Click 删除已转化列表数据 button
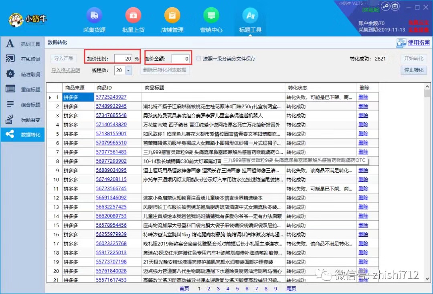This screenshot has height=294, width=433. 165,70
